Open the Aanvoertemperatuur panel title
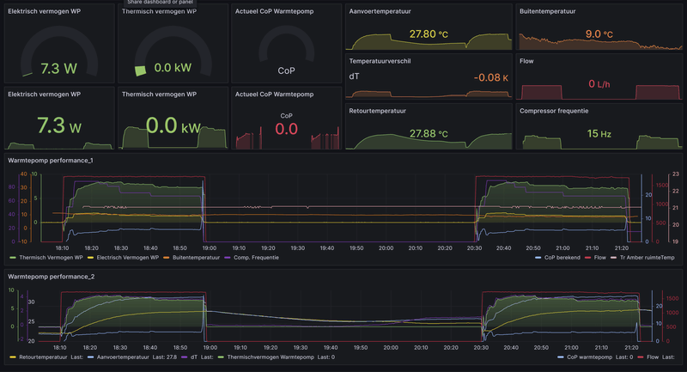687x372 pixels. (380, 11)
